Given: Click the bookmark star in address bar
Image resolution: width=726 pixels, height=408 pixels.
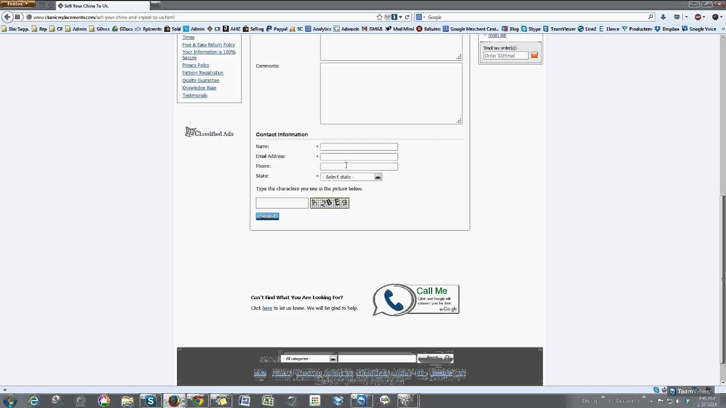Looking at the screenshot, I should point(380,17).
